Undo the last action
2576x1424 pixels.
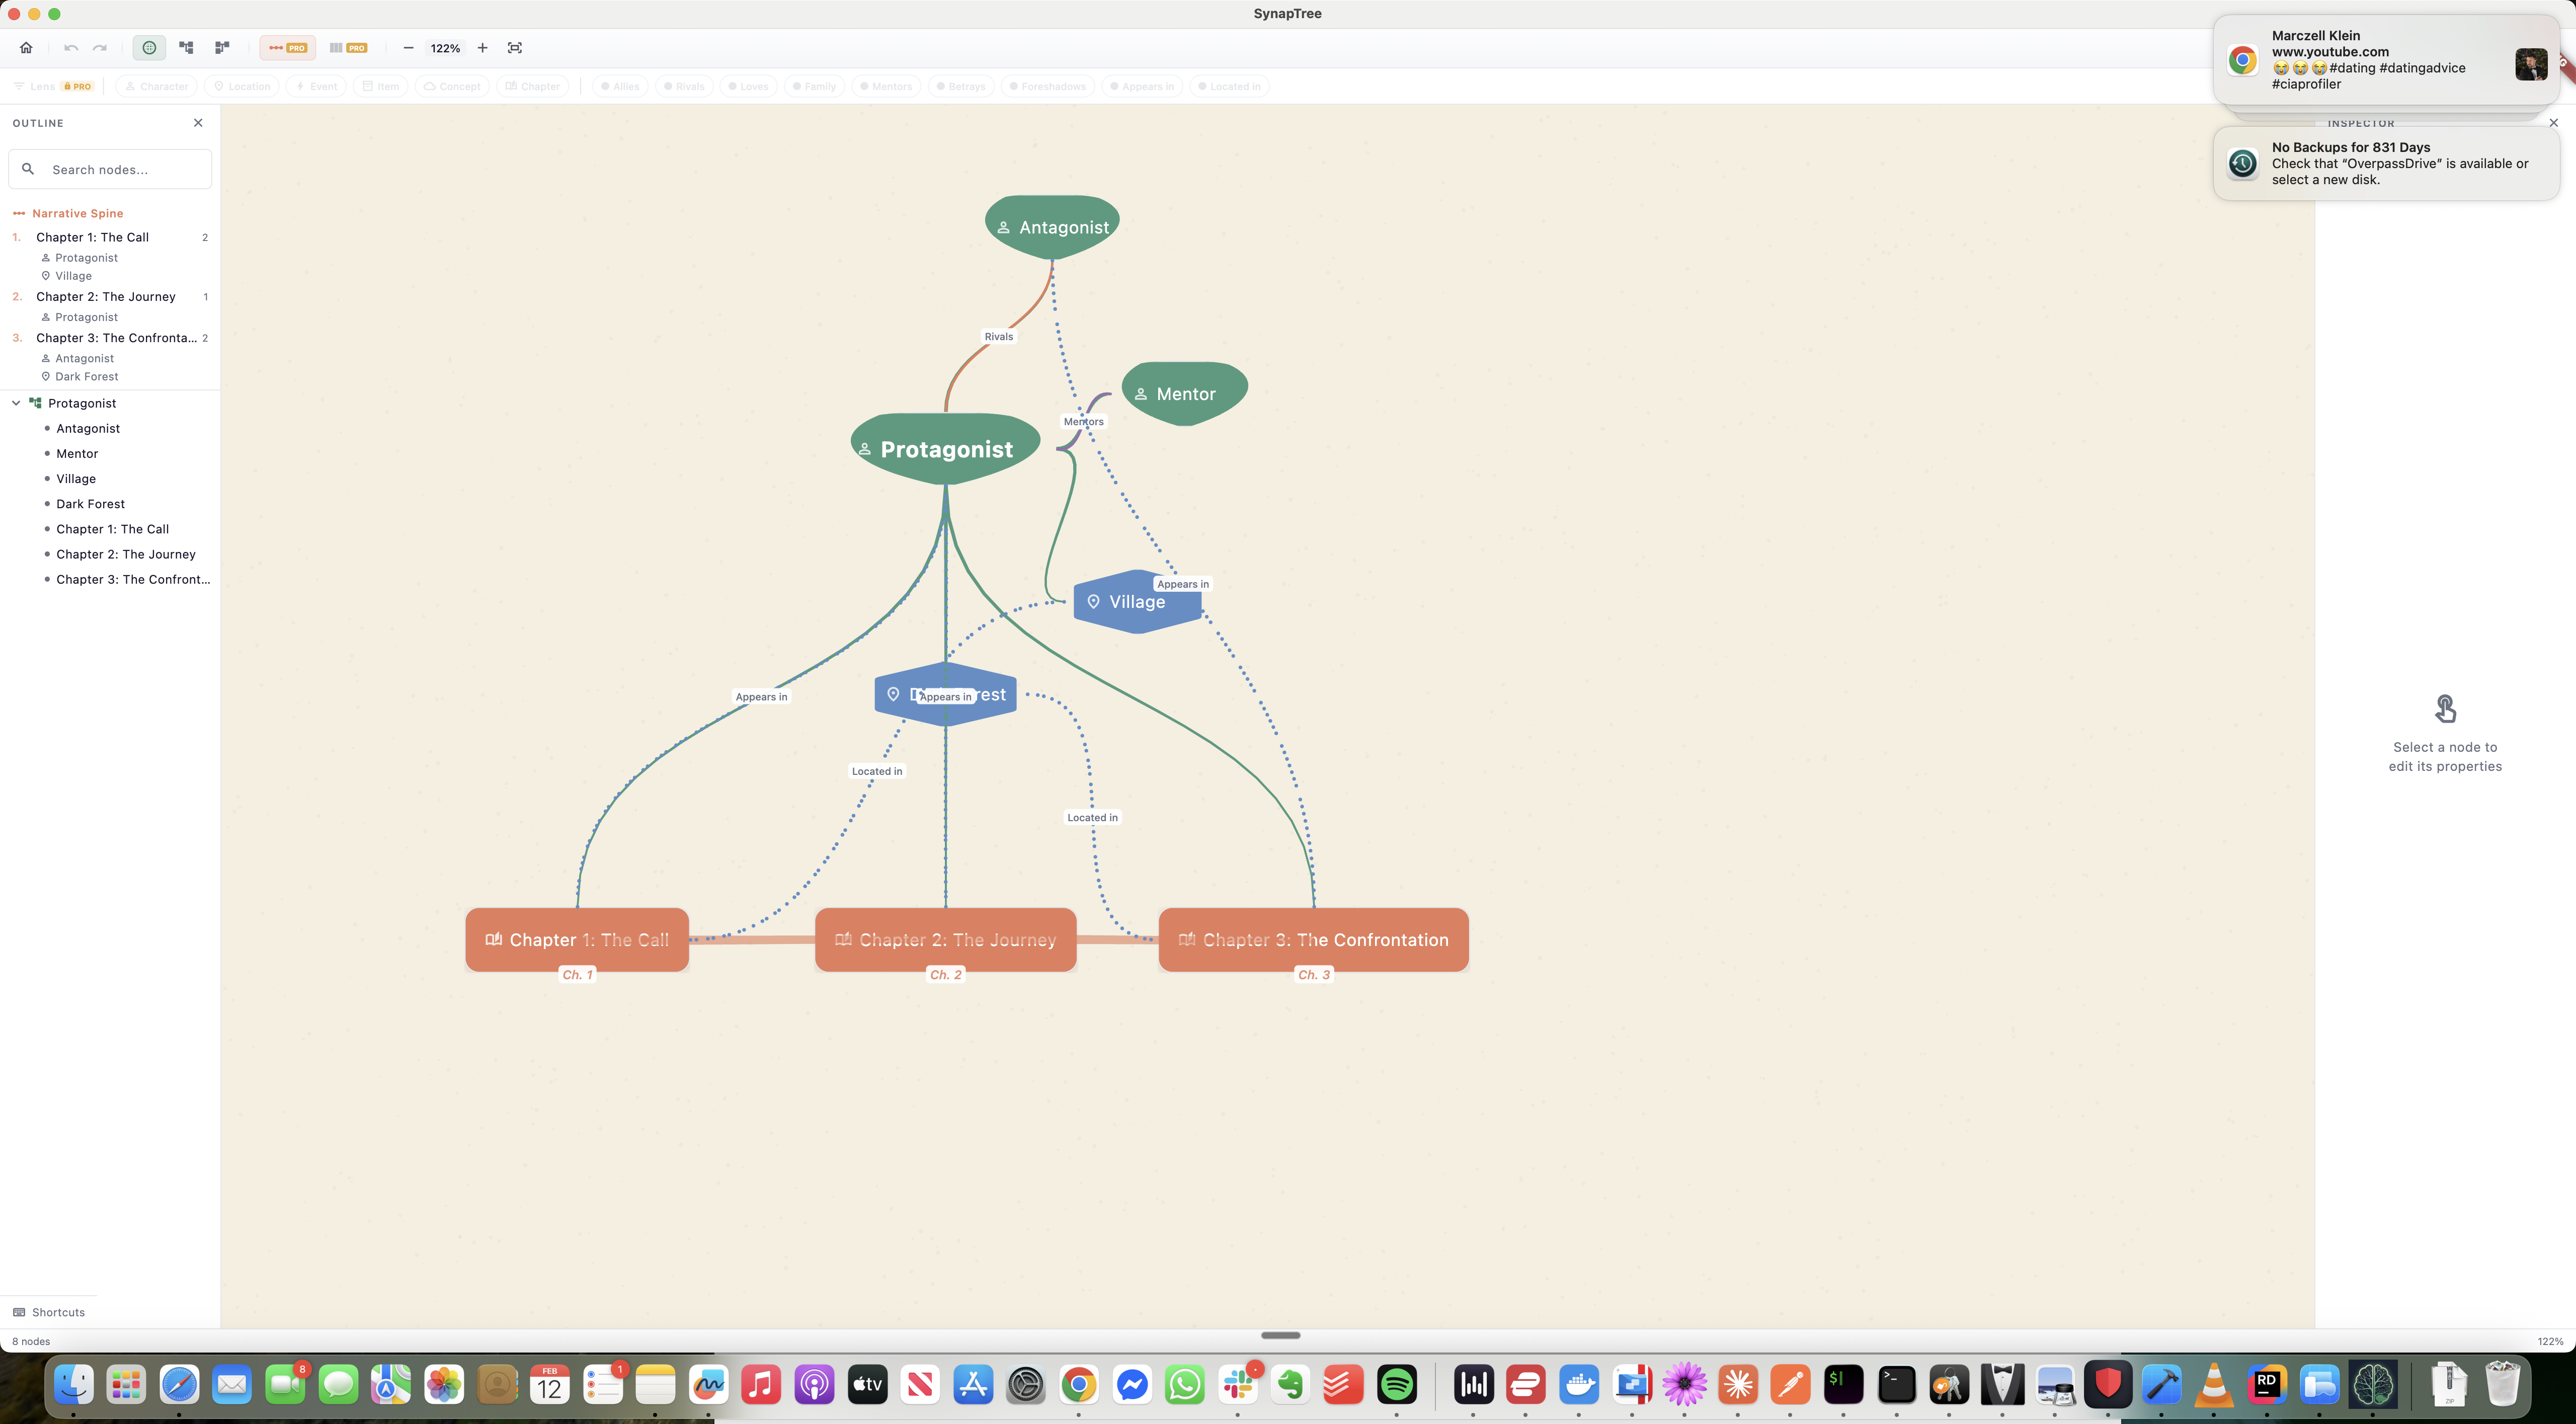click(x=70, y=47)
